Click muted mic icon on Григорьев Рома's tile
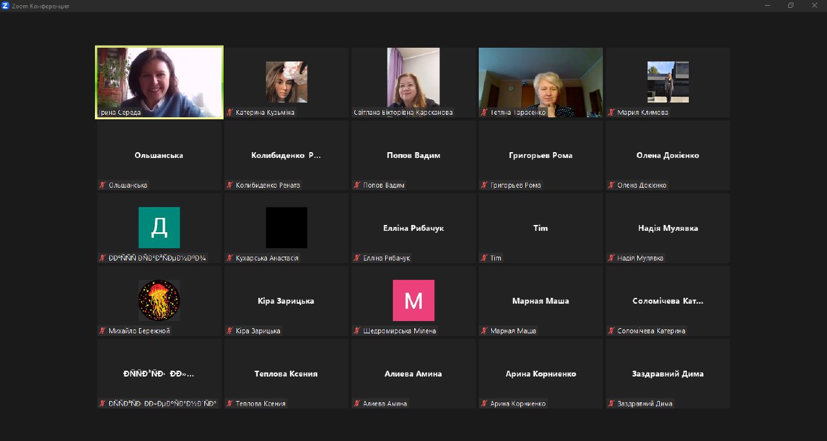Screen dimensions: 827x441 point(484,185)
